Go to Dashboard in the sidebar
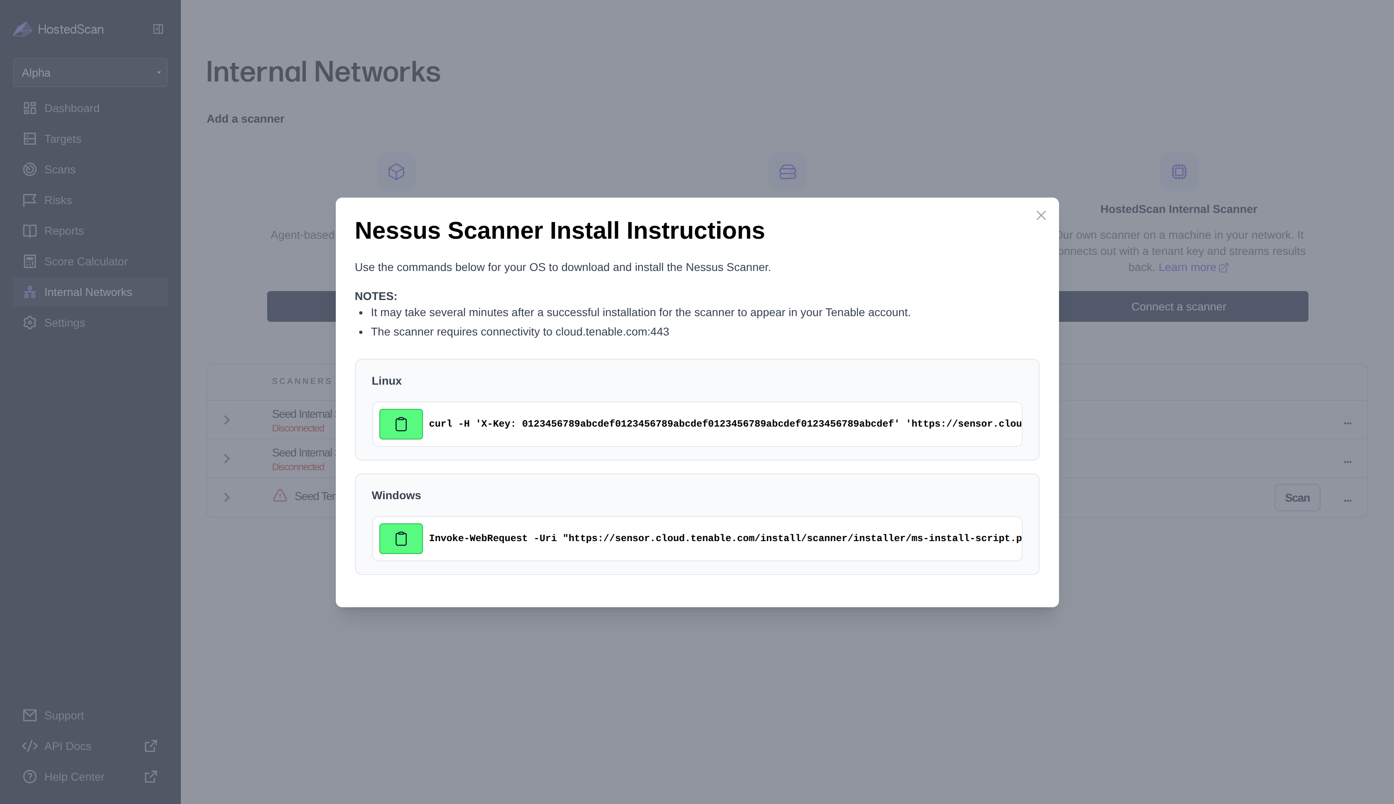Image resolution: width=1394 pixels, height=804 pixels. point(90,108)
